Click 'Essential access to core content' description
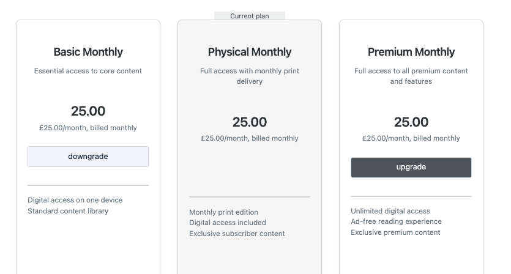 tap(88, 71)
